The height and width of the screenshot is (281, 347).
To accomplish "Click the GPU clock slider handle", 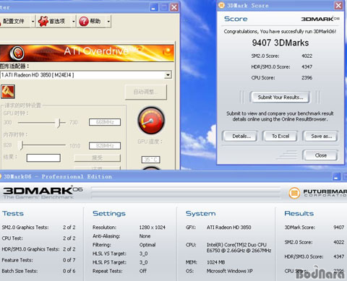I will pyautogui.click(x=59, y=123).
